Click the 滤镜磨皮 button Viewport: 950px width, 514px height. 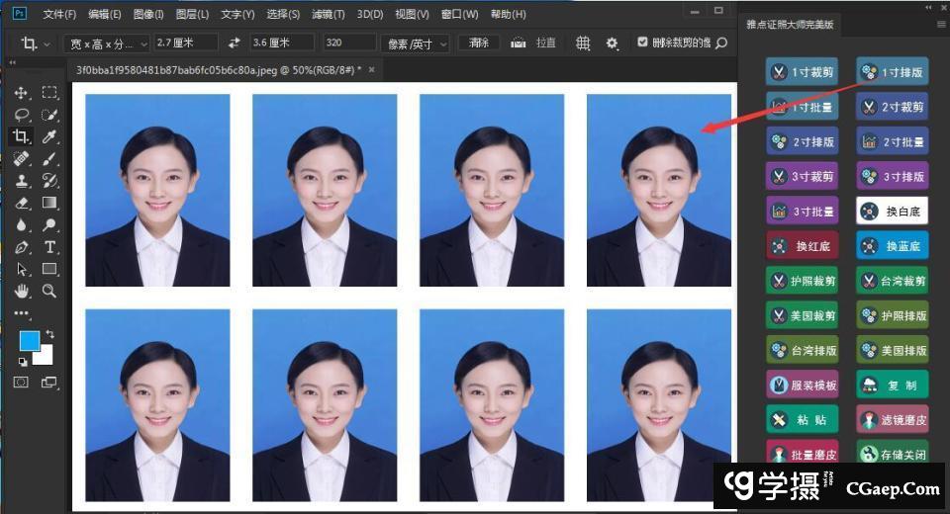892,419
